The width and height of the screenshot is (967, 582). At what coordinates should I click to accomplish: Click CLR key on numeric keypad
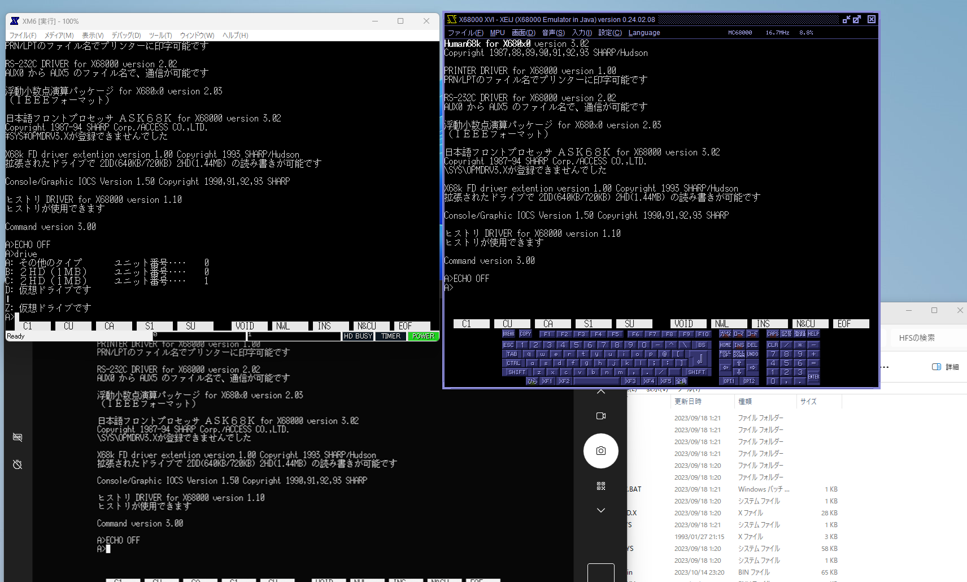[x=773, y=345]
